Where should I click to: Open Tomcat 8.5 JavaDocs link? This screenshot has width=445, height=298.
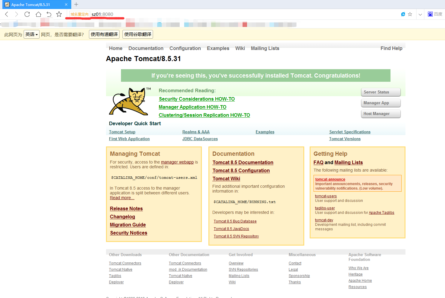pos(231,229)
